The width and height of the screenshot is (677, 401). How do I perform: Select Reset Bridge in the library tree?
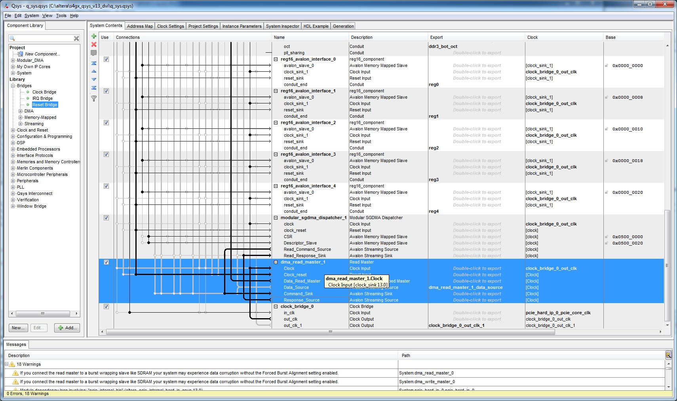click(45, 105)
